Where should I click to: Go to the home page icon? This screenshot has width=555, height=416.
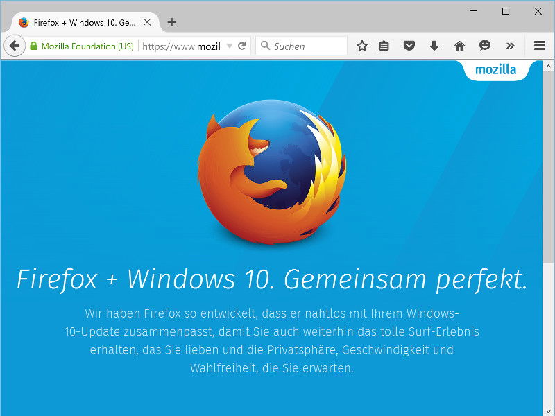click(x=459, y=46)
